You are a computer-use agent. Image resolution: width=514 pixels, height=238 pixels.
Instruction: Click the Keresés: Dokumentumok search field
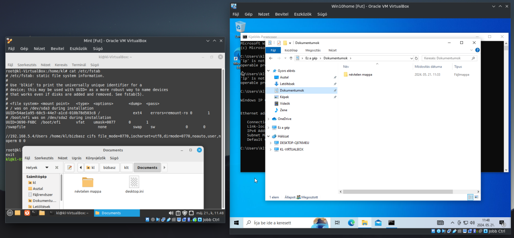coord(449,58)
